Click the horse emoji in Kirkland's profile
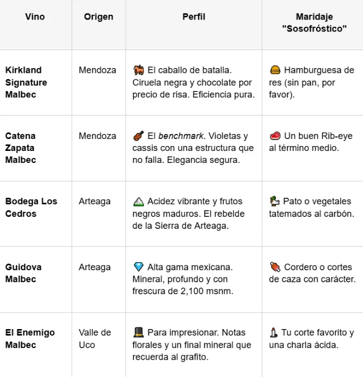Image resolution: width=363 pixels, height=377 pixels. [138, 70]
